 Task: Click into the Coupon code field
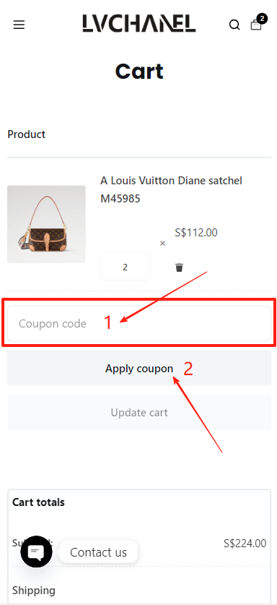pyautogui.click(x=139, y=323)
